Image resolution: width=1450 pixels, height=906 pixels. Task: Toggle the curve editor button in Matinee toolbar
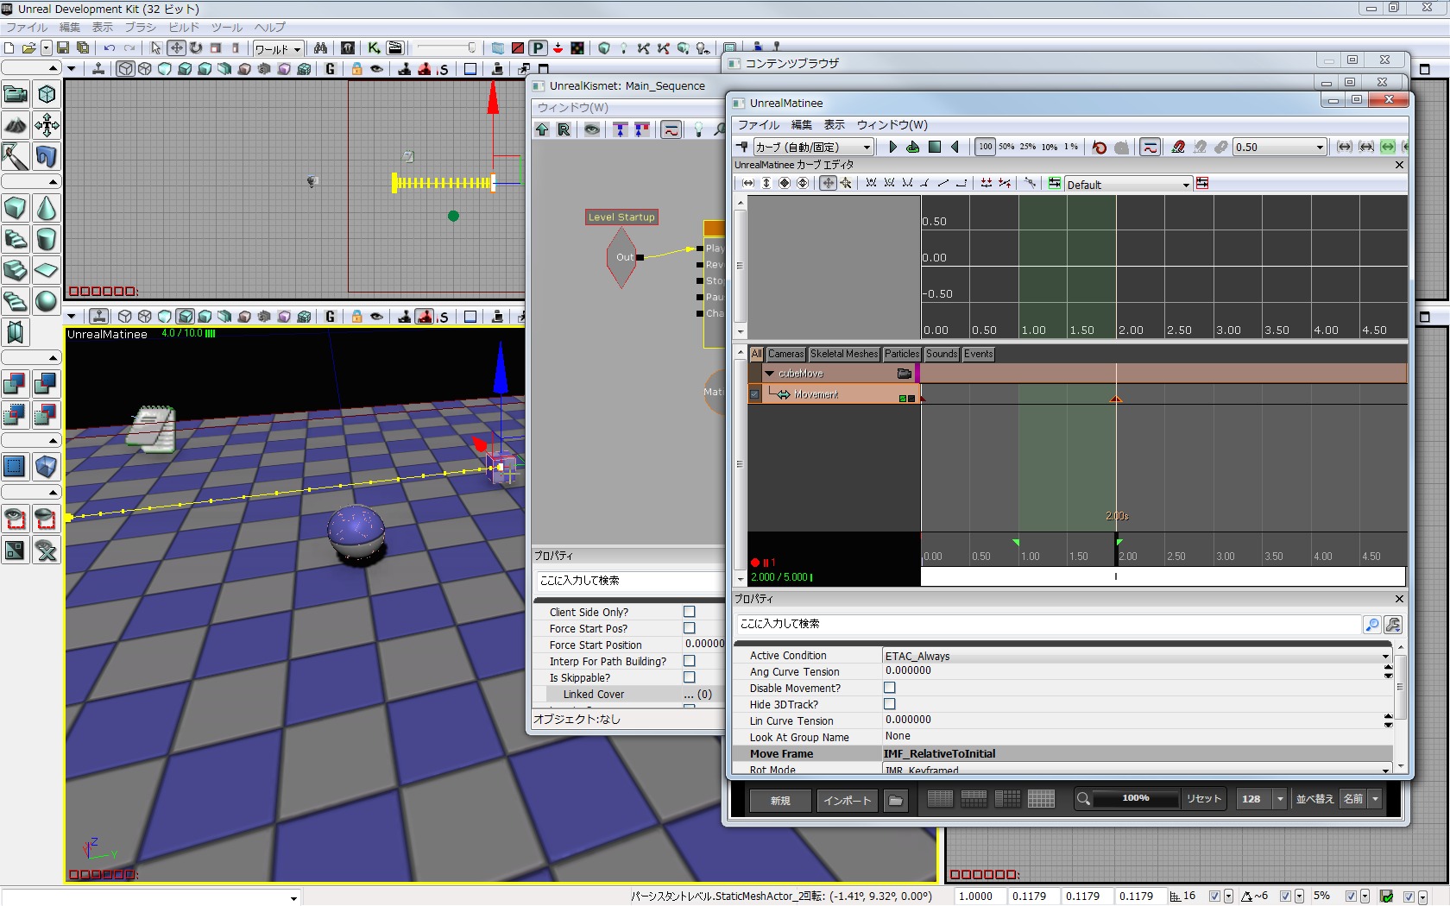[x=1150, y=147]
